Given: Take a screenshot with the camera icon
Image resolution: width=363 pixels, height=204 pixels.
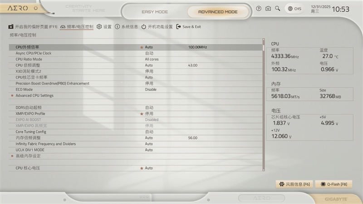Looking at the screenshot, I should tap(268, 9).
